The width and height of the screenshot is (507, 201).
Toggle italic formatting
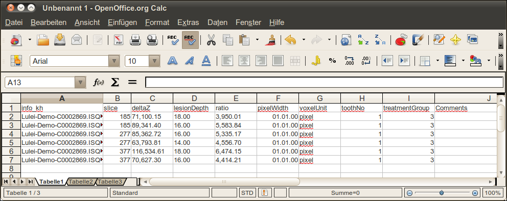point(190,61)
